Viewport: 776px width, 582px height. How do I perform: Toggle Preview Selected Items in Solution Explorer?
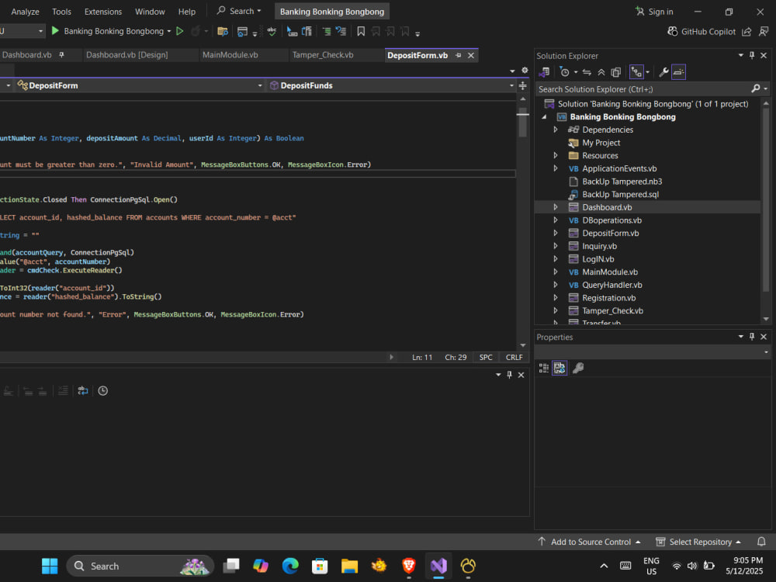pyautogui.click(x=678, y=72)
